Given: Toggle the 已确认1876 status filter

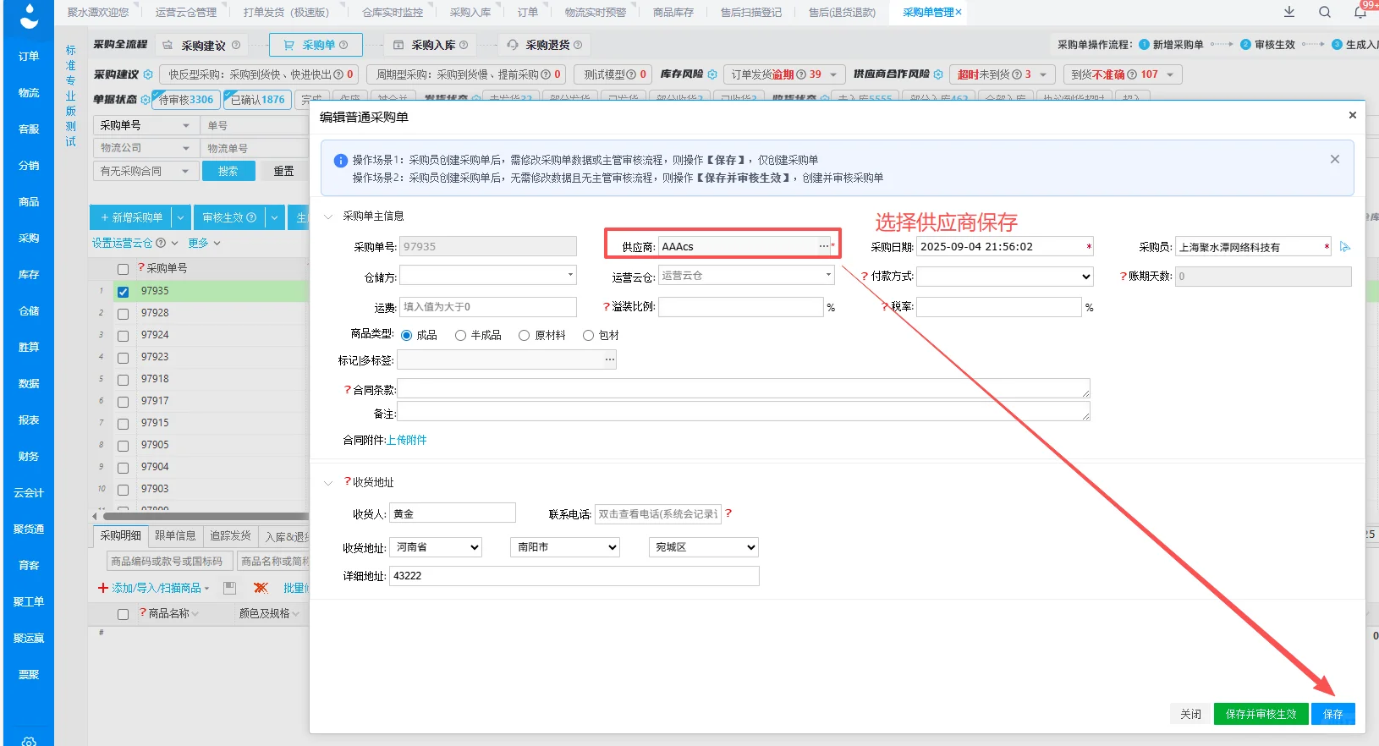Looking at the screenshot, I should pos(258,100).
